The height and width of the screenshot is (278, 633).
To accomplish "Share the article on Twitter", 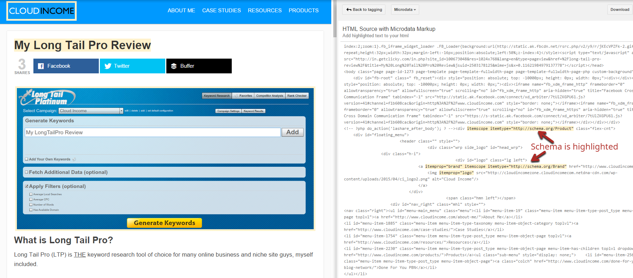I will [x=133, y=66].
